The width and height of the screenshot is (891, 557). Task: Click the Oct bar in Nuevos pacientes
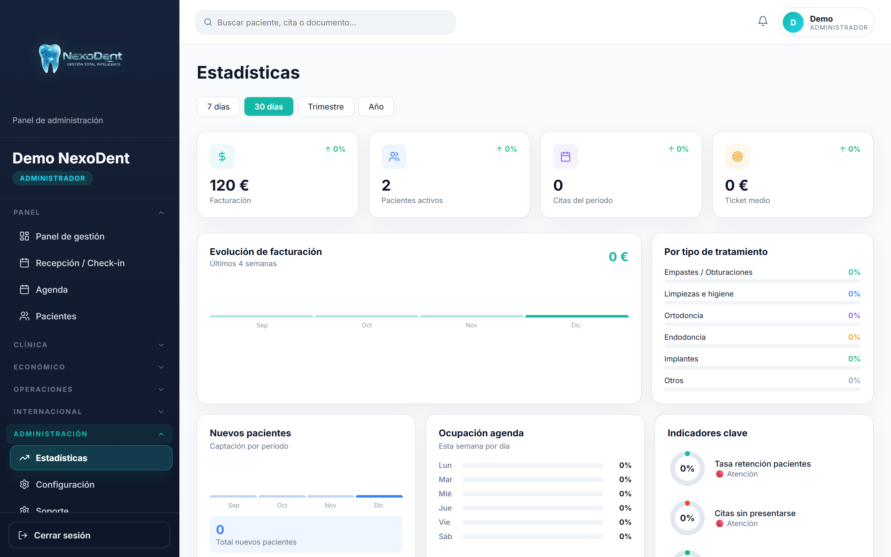tap(282, 496)
